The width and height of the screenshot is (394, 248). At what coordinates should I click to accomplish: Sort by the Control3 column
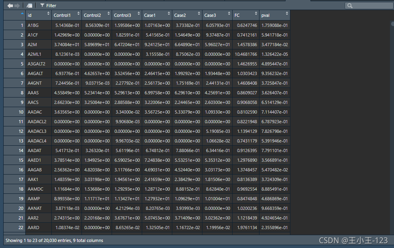coord(127,15)
